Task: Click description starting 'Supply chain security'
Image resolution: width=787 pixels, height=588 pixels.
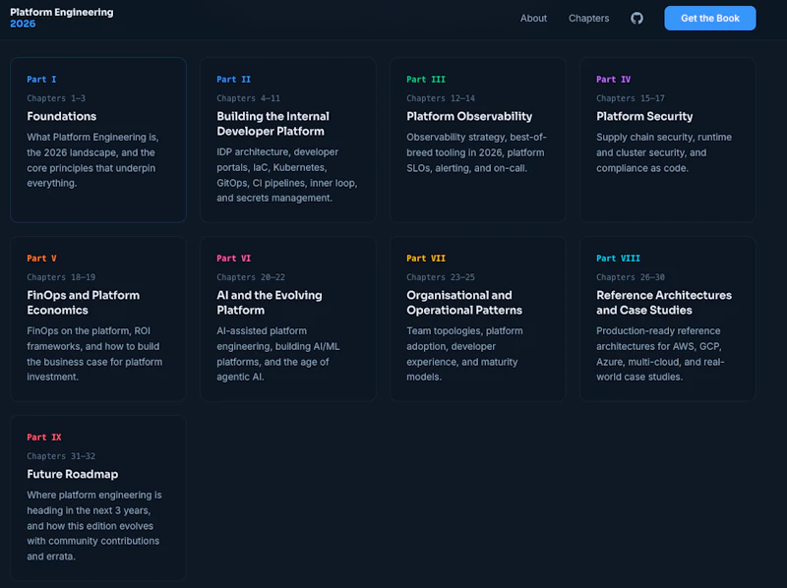Action: point(664,152)
